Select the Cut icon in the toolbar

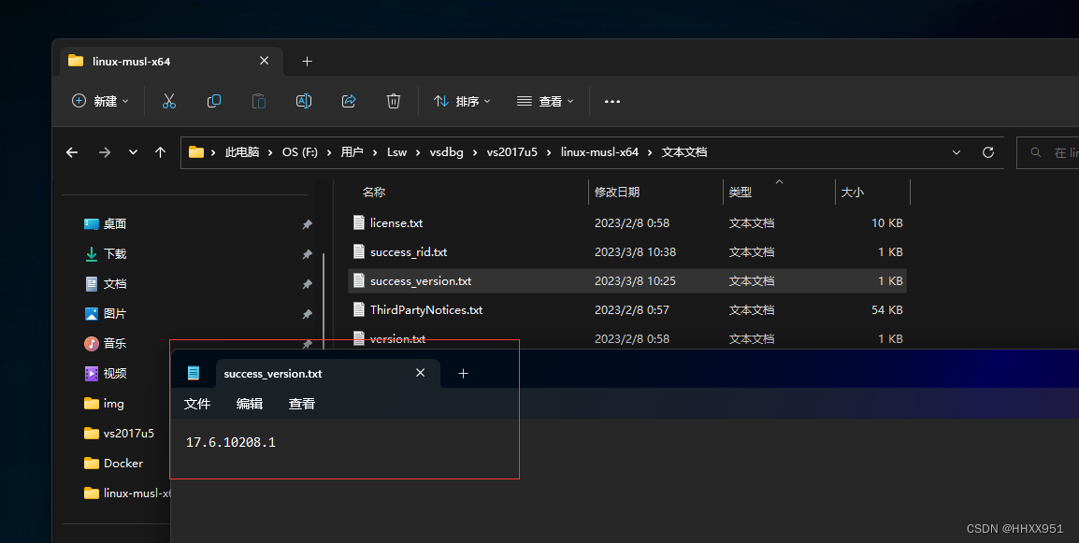[x=168, y=101]
